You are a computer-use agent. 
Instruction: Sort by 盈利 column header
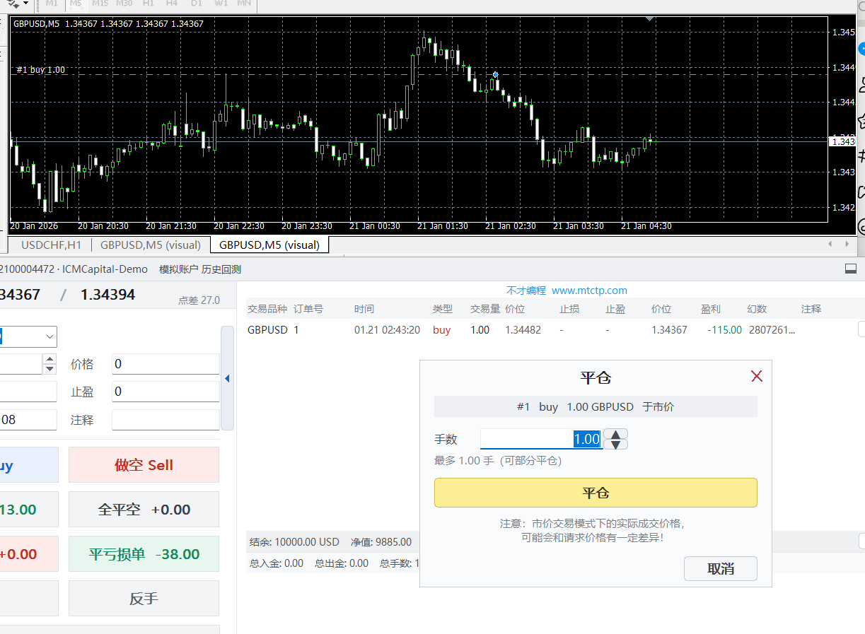pos(711,309)
